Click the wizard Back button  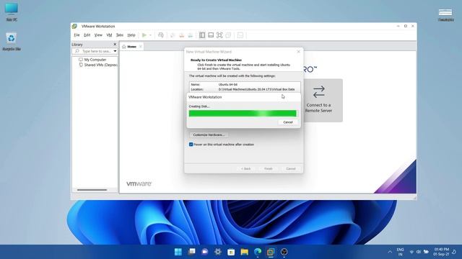click(x=245, y=169)
